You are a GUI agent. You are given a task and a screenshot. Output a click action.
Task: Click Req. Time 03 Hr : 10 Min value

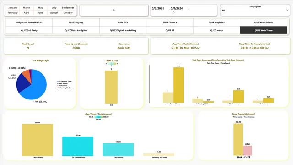click(255, 48)
